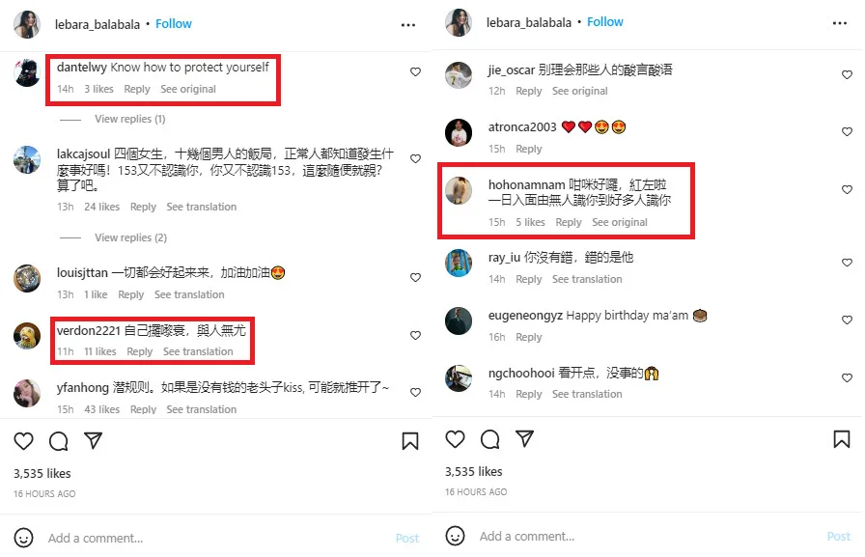Follow lebara_balabala in the left panel

(x=174, y=24)
